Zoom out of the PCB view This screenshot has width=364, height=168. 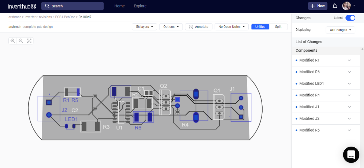21,41
